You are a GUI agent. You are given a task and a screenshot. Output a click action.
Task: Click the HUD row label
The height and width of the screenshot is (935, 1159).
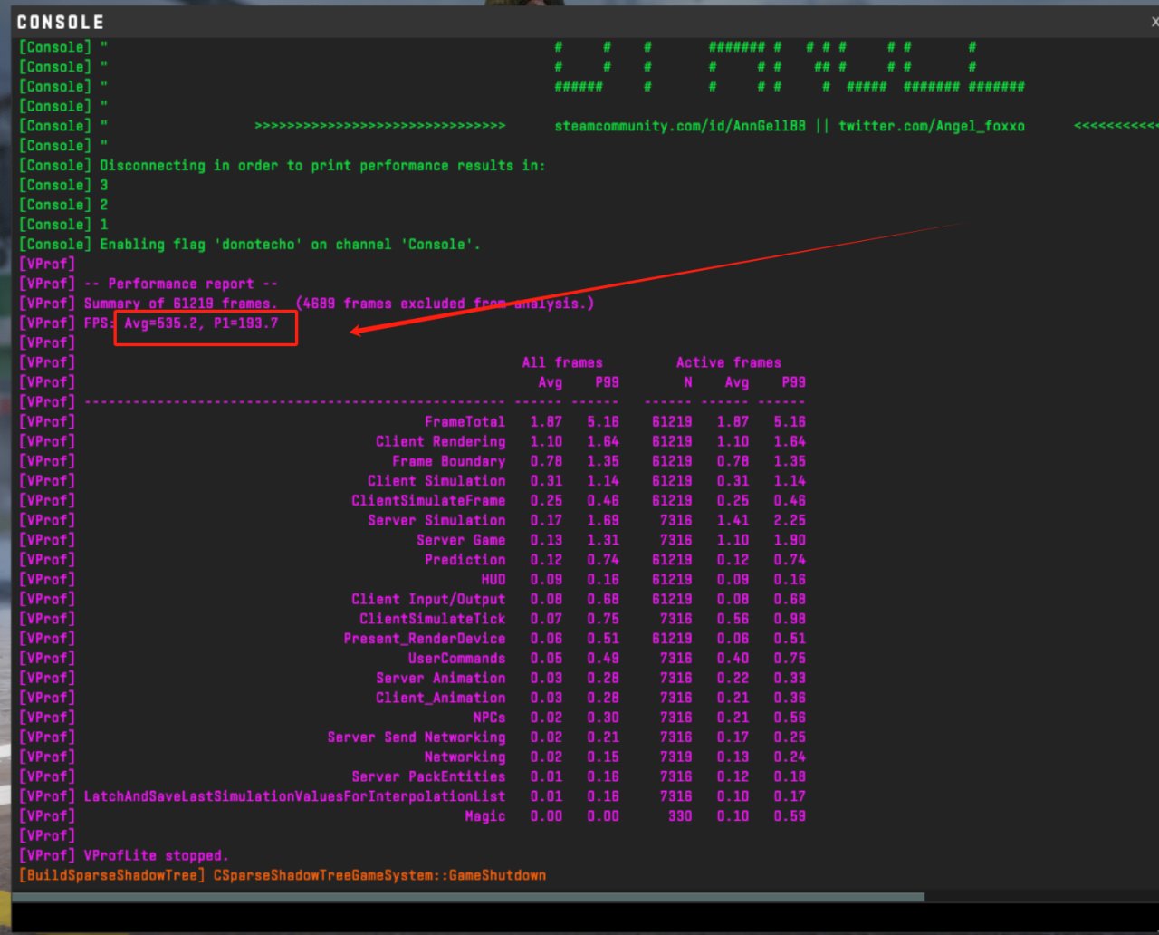click(493, 580)
